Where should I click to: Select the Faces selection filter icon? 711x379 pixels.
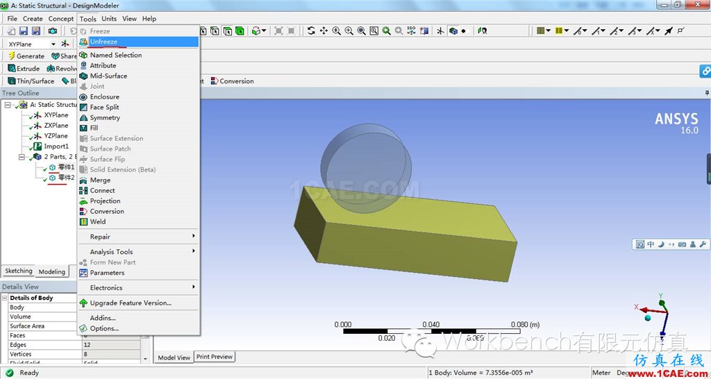click(x=228, y=31)
